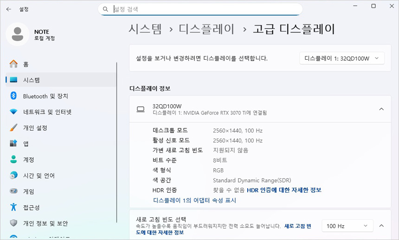The image size is (399, 240).
Task: Open the 100 Hz refresh rate dropdown
Action: 348,226
